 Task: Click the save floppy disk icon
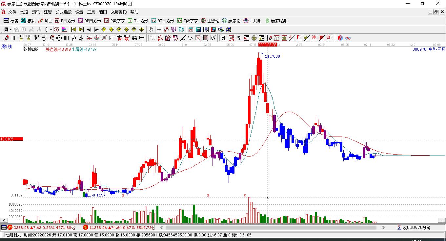pos(213,29)
